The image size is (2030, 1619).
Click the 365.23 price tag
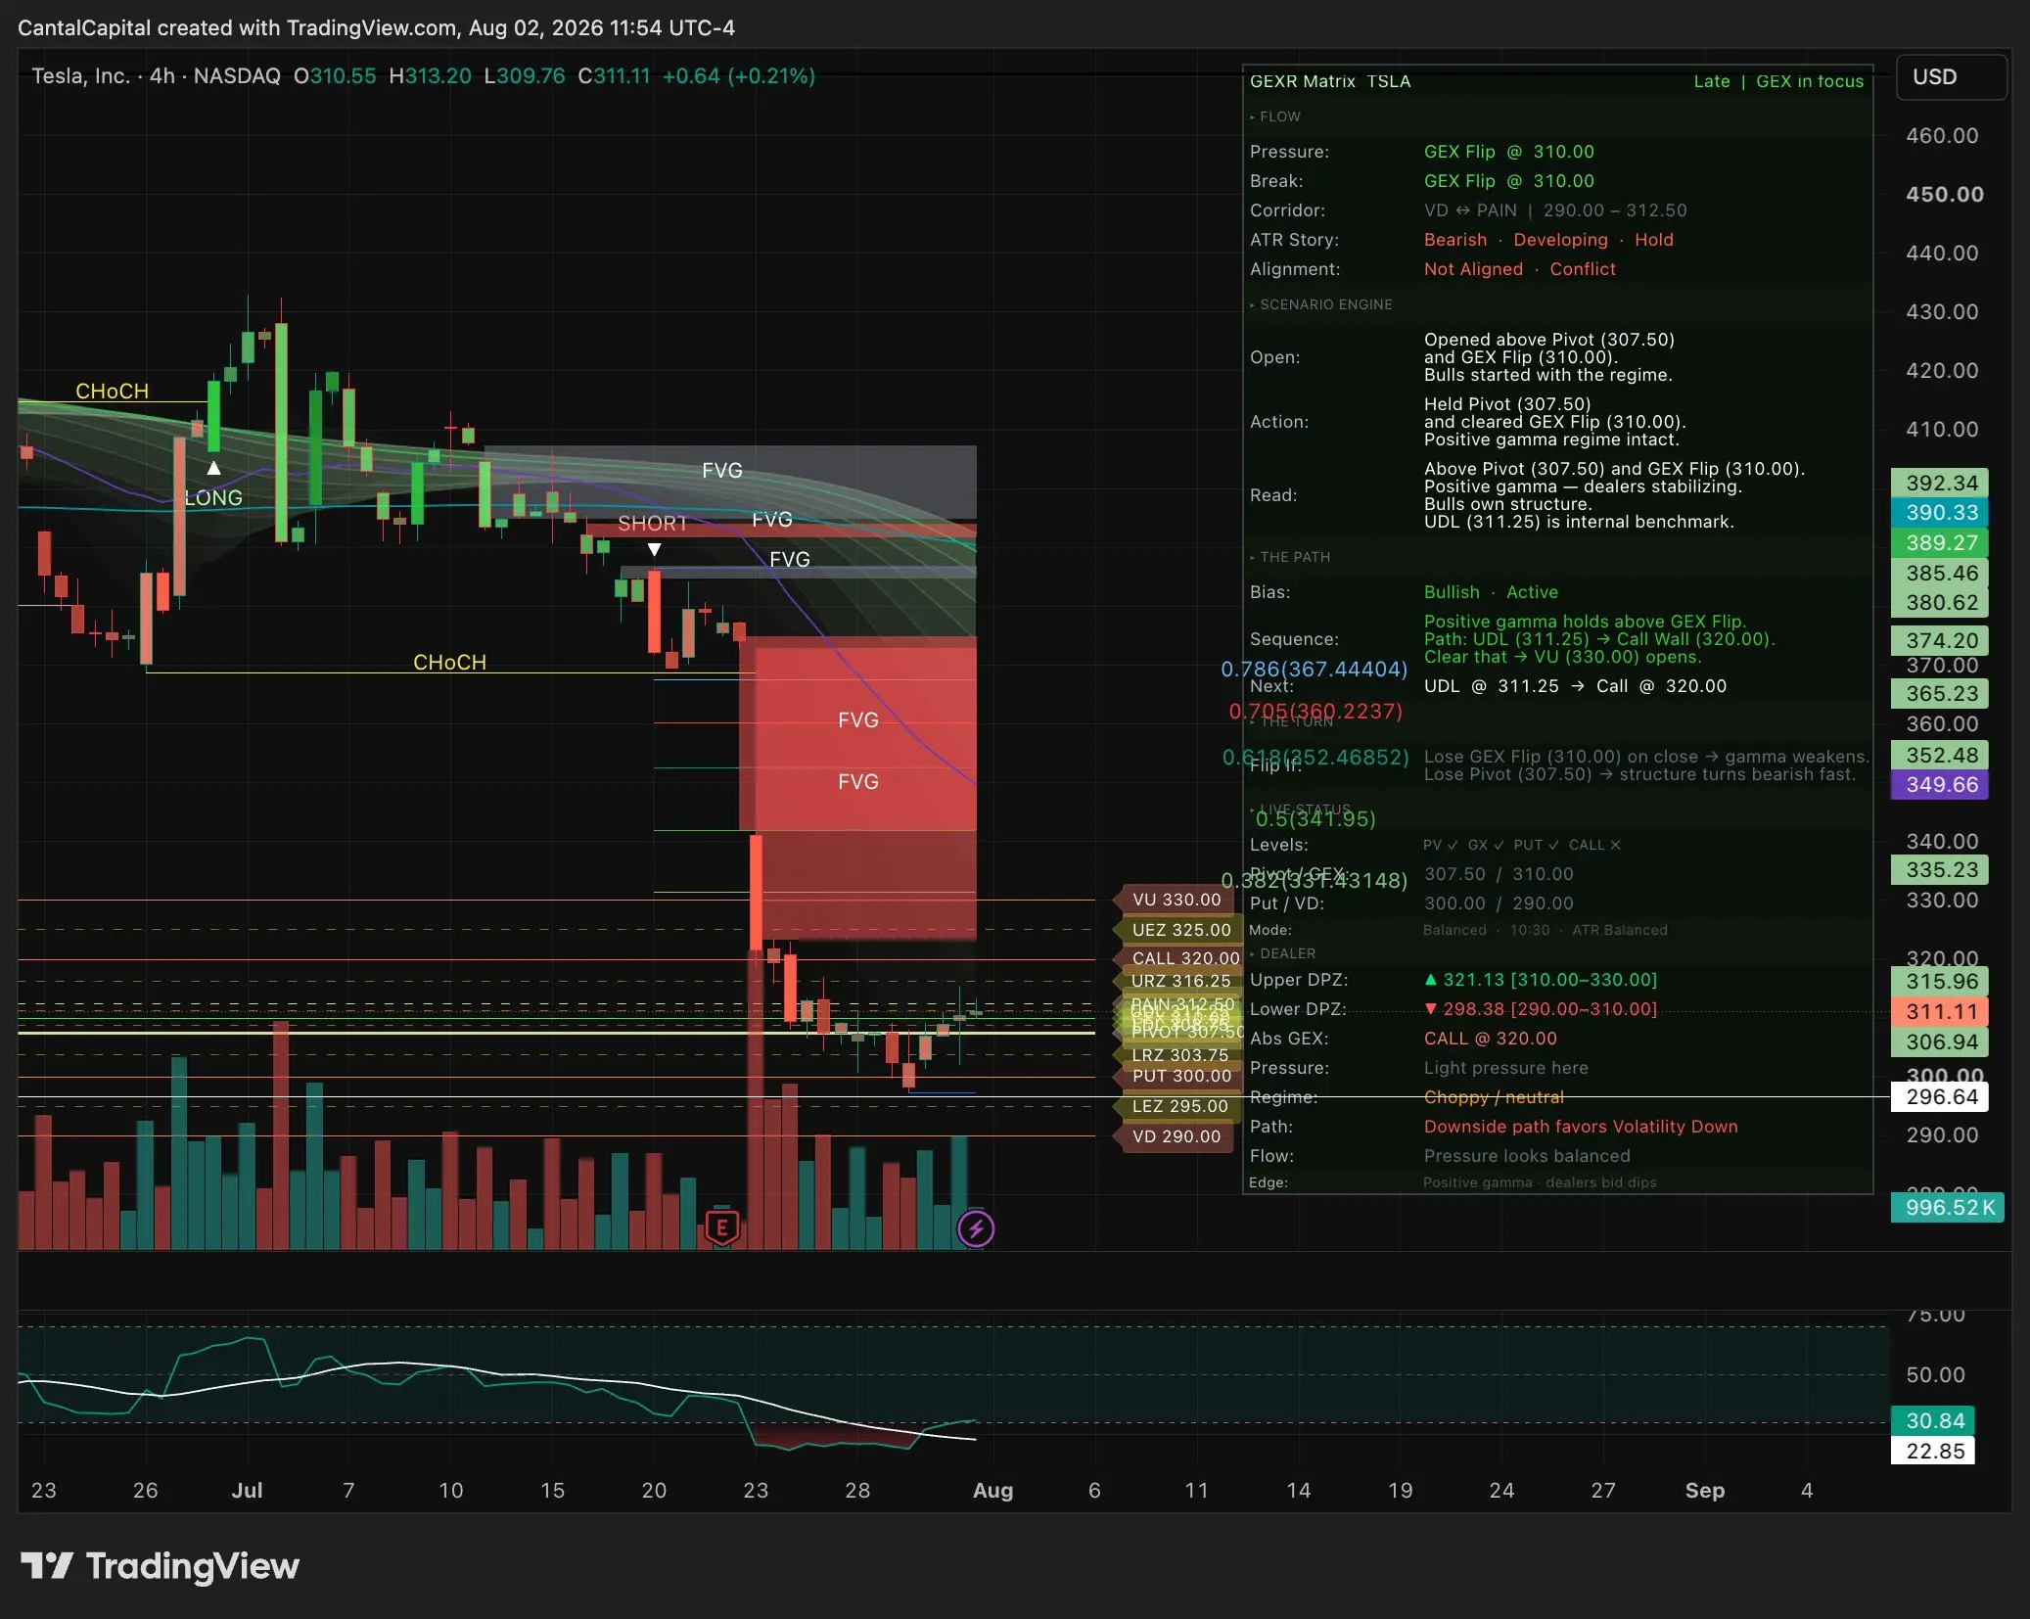[x=1940, y=693]
